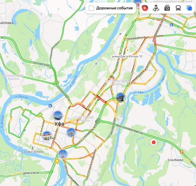Click the blue river port icon near Затонское ш.
The height and width of the screenshot is (186, 196).
(x=50, y=106)
